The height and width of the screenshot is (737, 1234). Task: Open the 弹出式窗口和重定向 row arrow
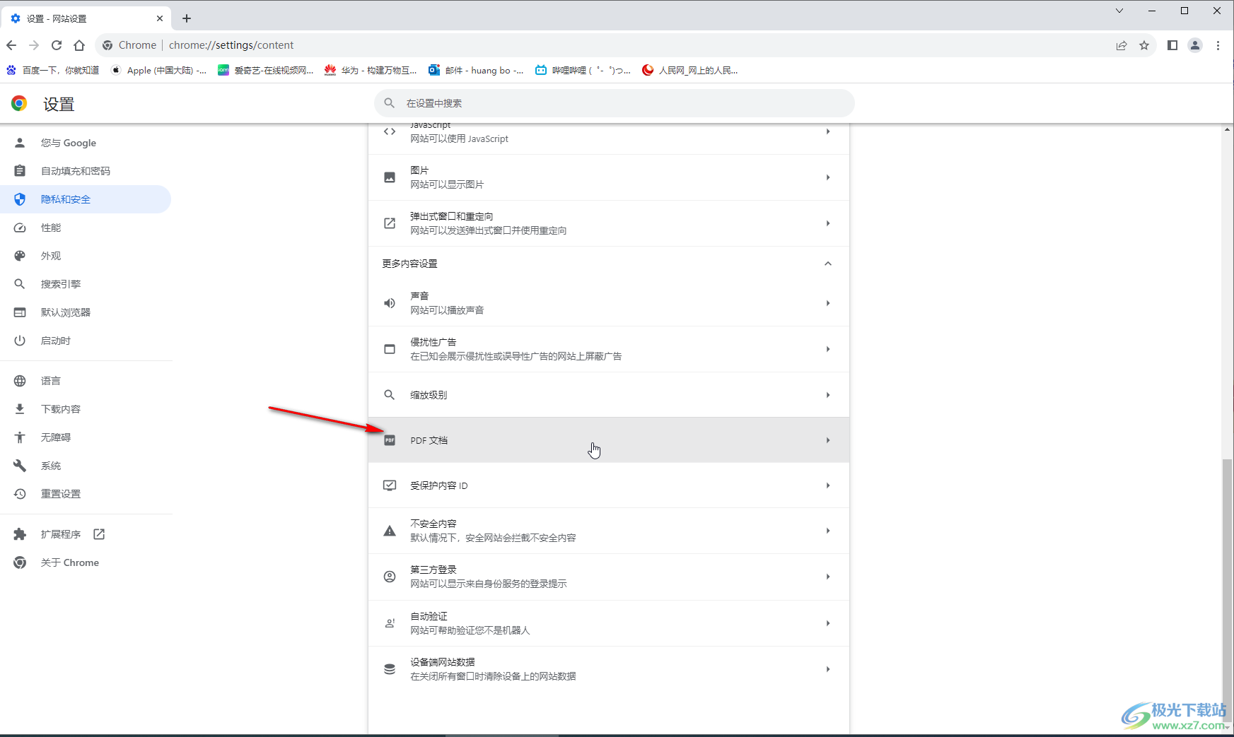pos(828,223)
